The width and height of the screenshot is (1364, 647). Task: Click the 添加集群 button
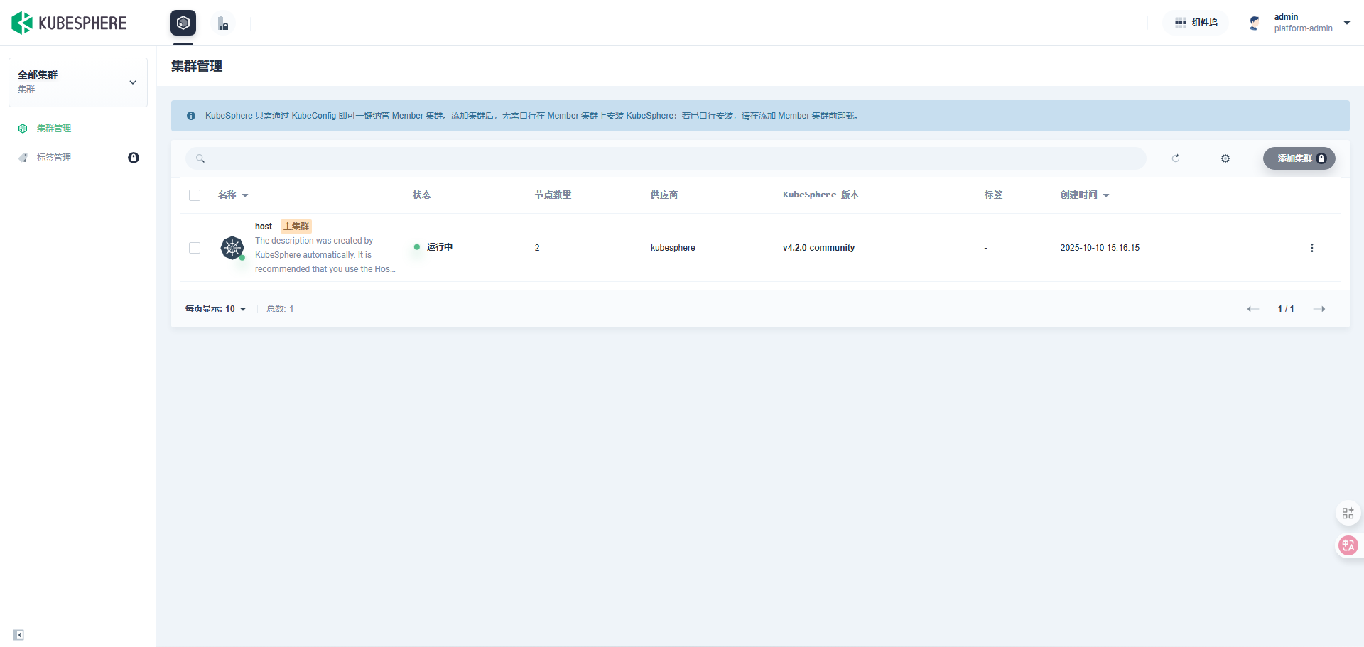1299,158
